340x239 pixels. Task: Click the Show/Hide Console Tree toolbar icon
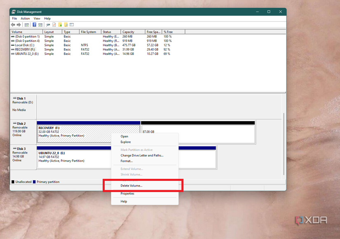click(26, 25)
